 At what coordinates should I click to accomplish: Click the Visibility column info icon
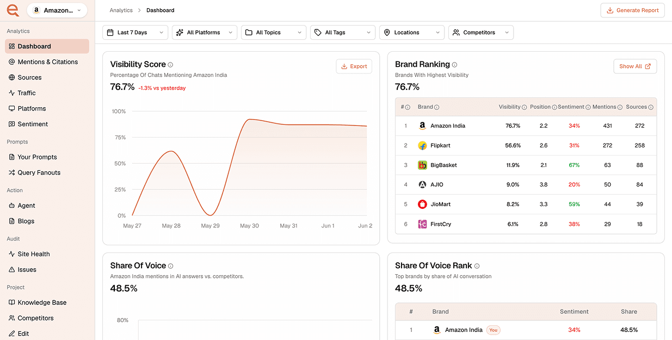pos(525,107)
